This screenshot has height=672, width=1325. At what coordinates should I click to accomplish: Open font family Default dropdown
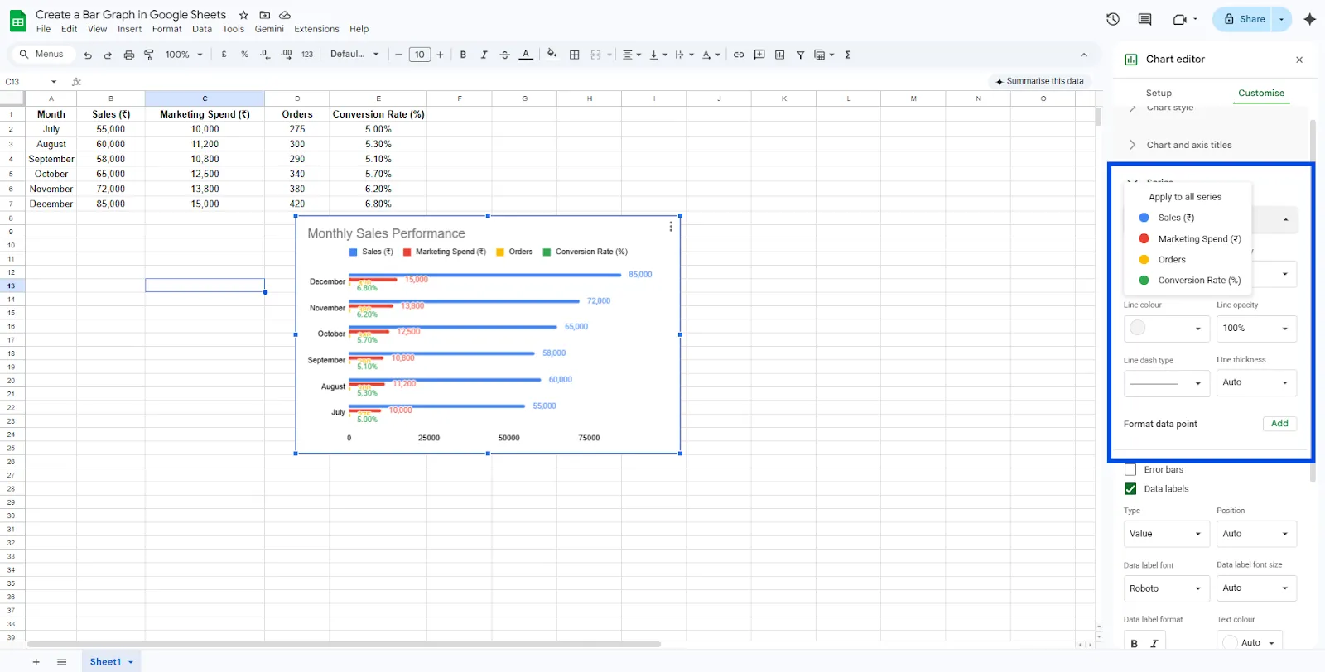coord(354,55)
